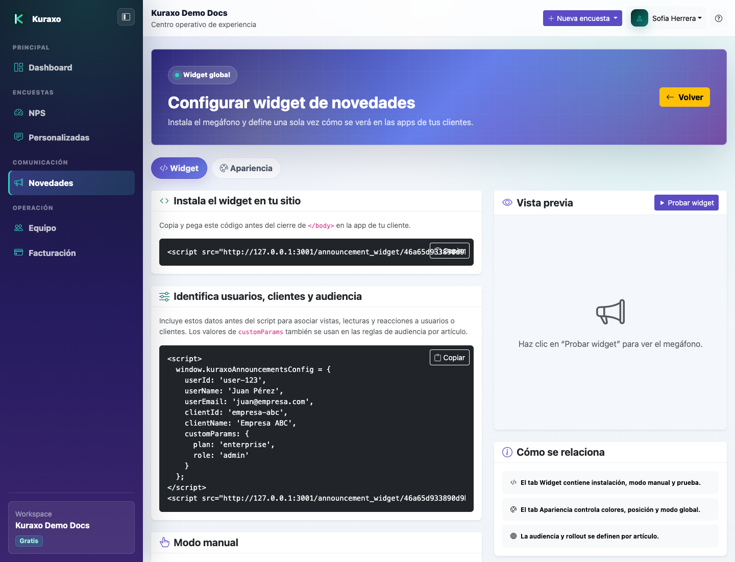Click the Personalizadas chat icon
This screenshot has height=562, width=735.
[x=19, y=137]
